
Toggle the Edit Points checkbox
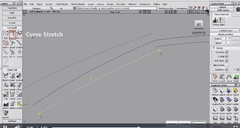[227, 61]
